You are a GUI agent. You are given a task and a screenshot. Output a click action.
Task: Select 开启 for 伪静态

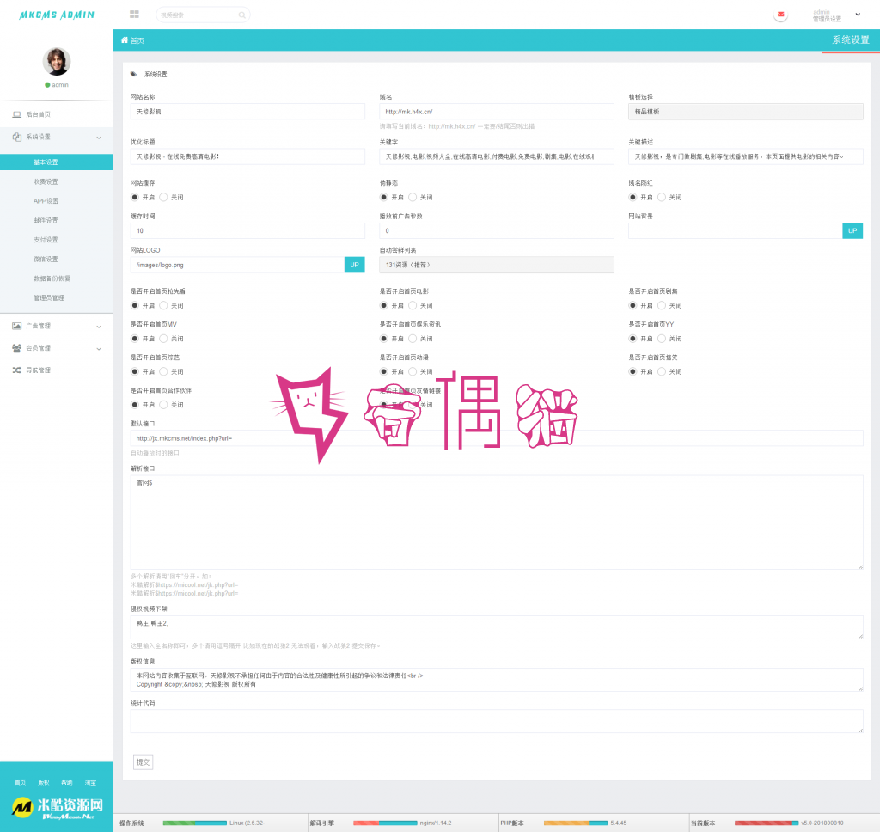[383, 197]
